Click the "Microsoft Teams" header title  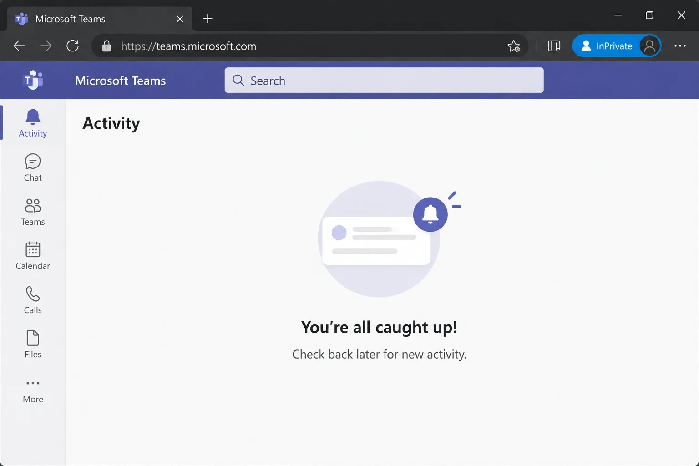[121, 81]
